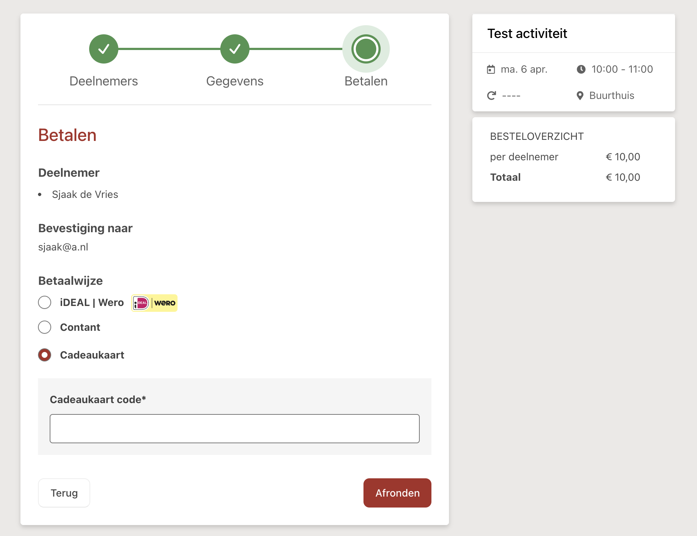The height and width of the screenshot is (536, 697).
Task: Choose the Contant payment radio button
Action: 45,327
